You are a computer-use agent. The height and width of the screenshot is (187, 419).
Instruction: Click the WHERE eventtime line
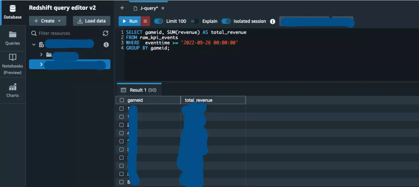click(182, 43)
